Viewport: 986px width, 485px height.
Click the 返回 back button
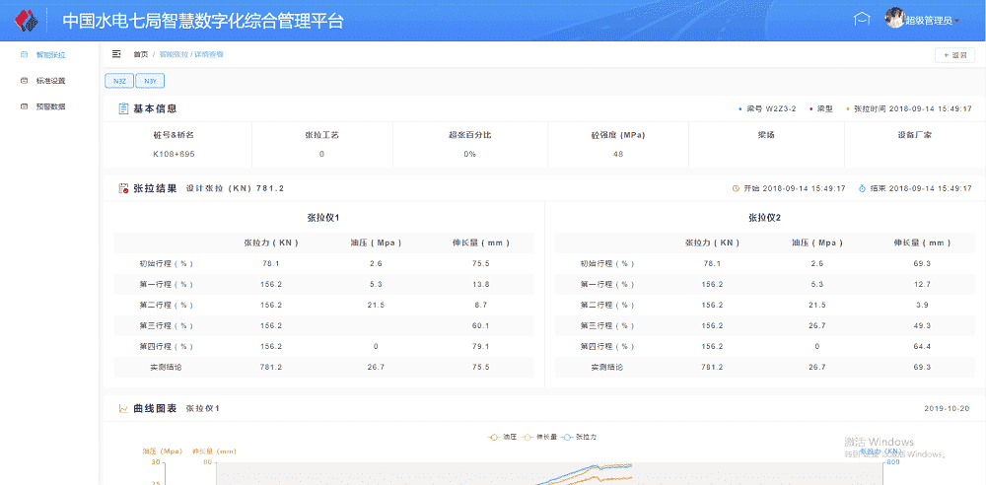click(x=954, y=55)
